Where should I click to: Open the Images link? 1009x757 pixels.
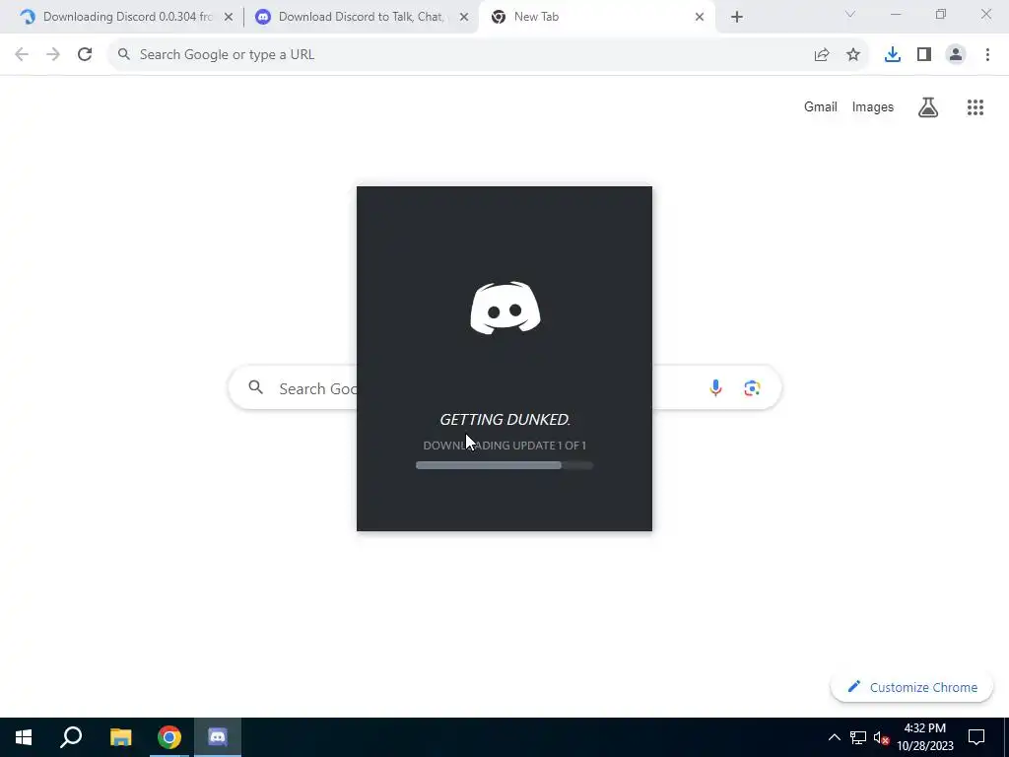coord(873,106)
